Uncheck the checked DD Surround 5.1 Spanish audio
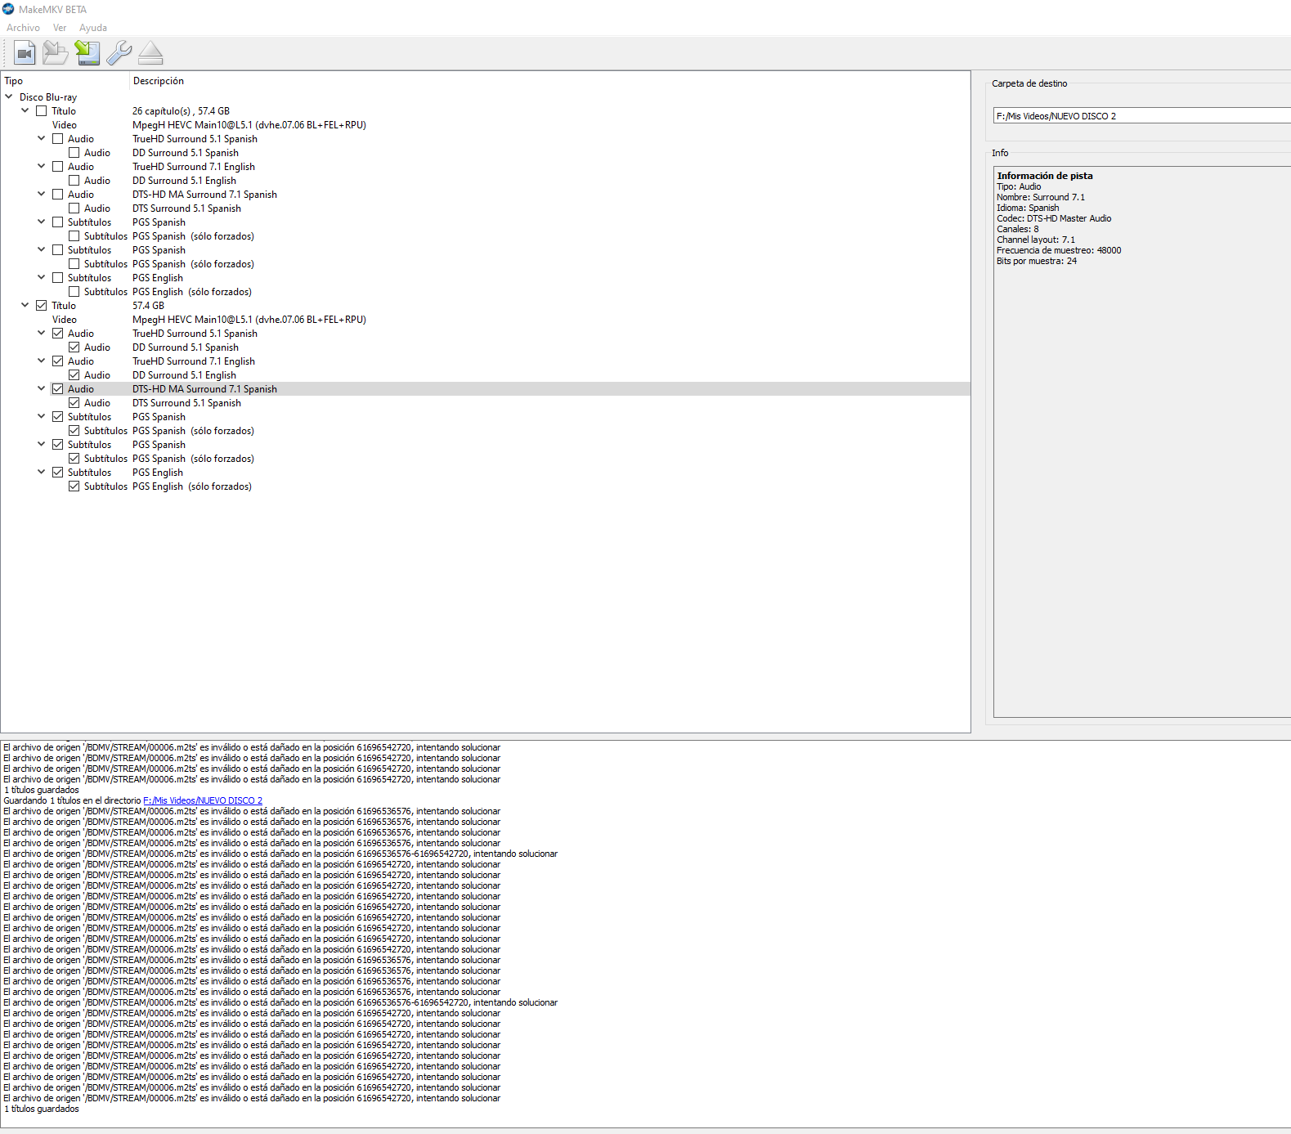This screenshot has width=1291, height=1134. click(x=74, y=347)
